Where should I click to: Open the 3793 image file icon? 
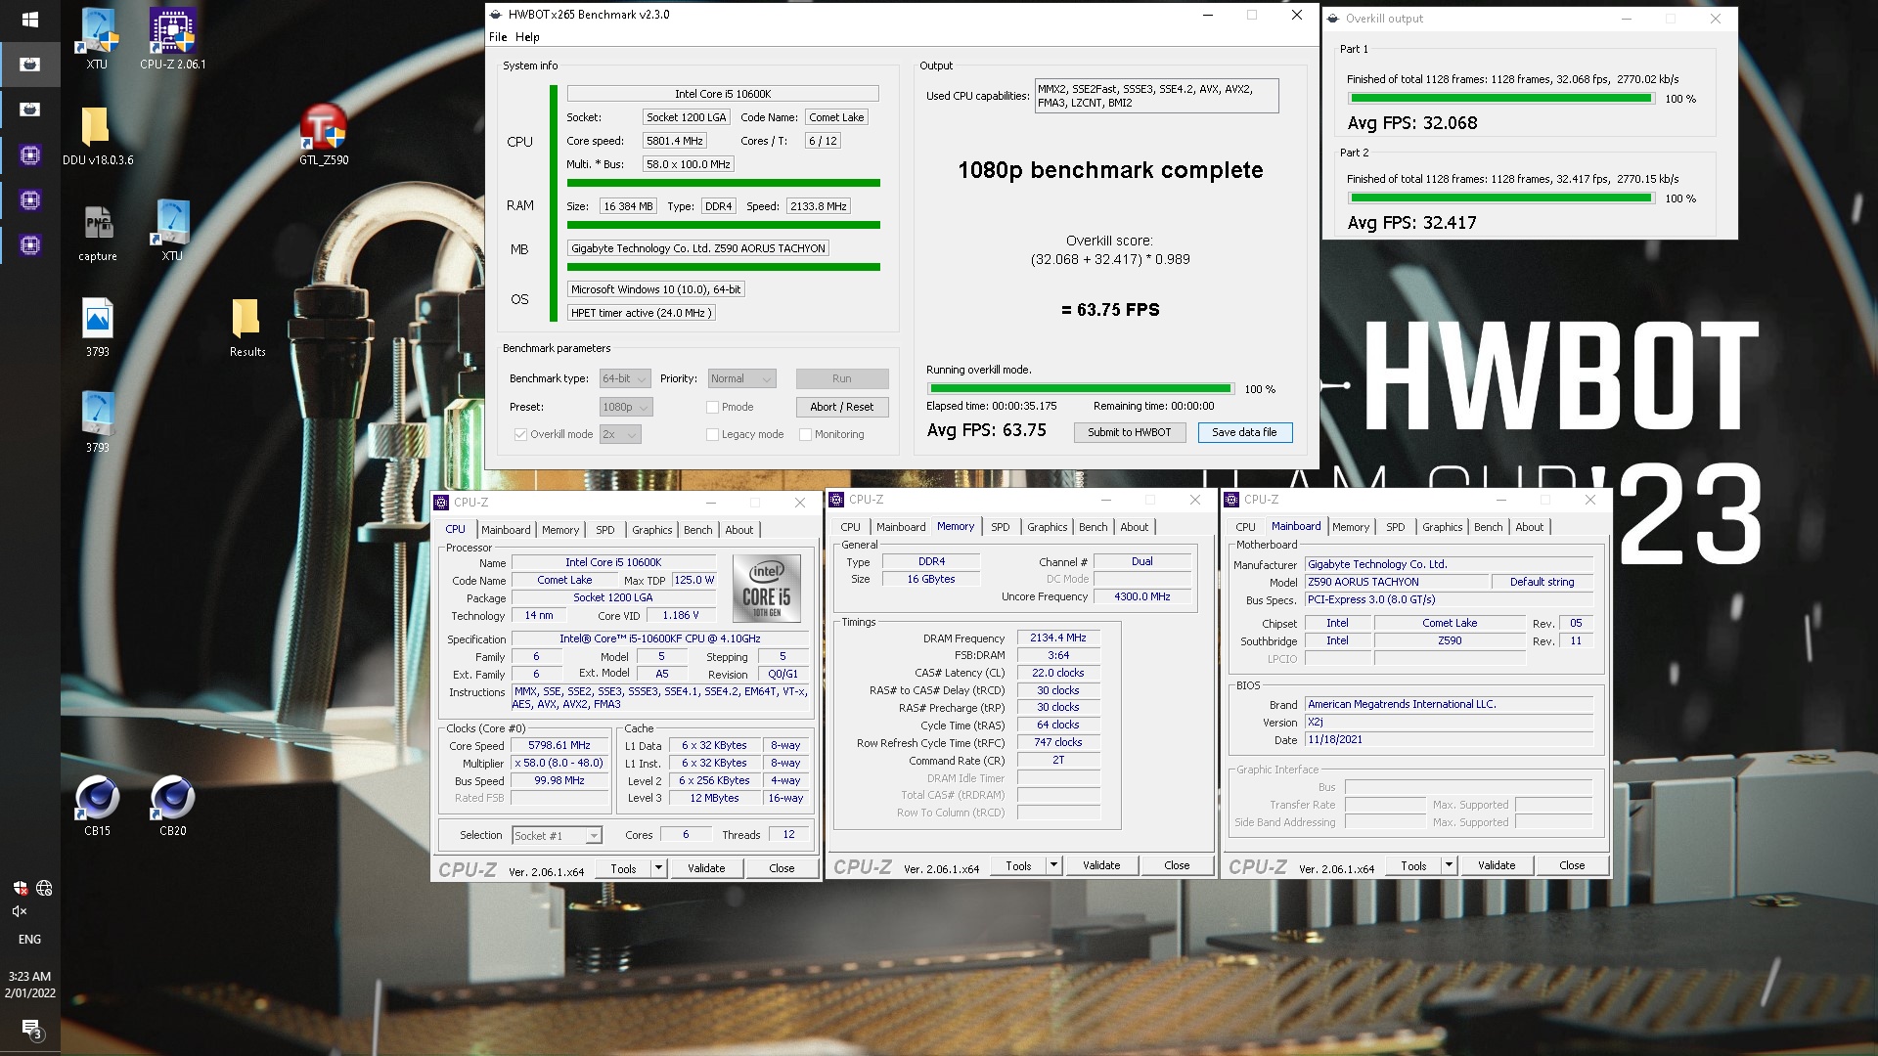click(x=97, y=328)
